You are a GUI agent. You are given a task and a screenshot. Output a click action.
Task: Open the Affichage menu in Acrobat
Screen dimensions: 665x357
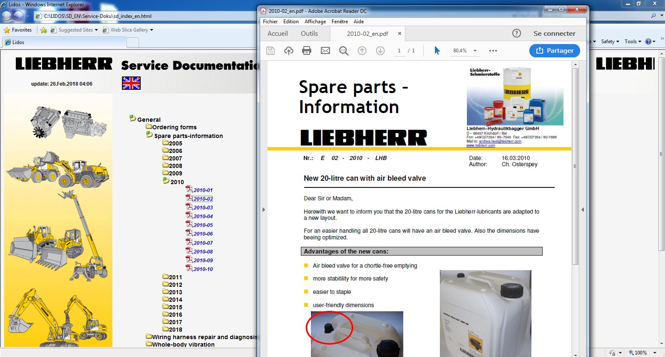[315, 22]
